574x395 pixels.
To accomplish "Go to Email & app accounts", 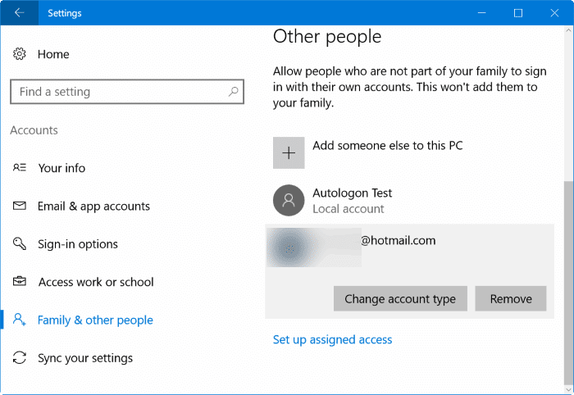I will click(x=93, y=207).
